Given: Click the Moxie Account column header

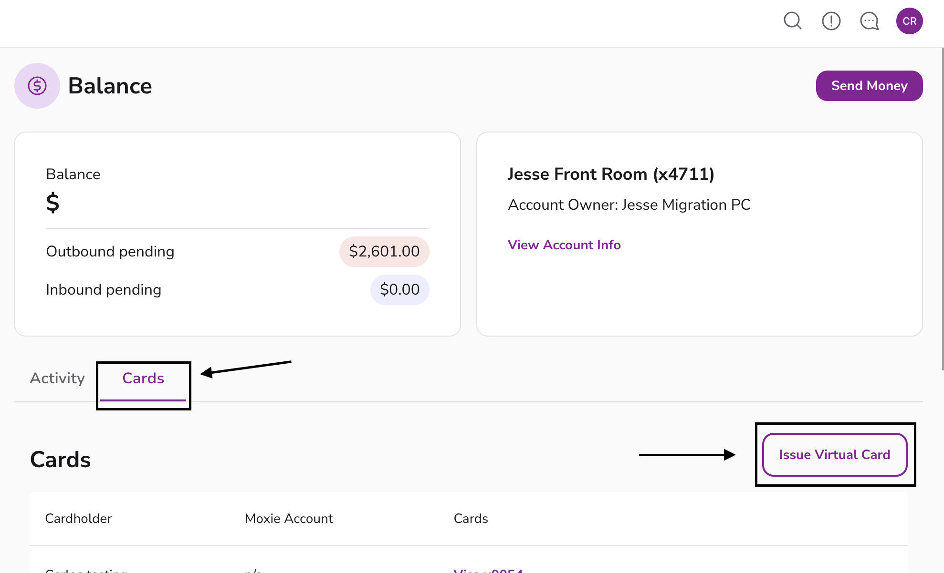Looking at the screenshot, I should (289, 519).
